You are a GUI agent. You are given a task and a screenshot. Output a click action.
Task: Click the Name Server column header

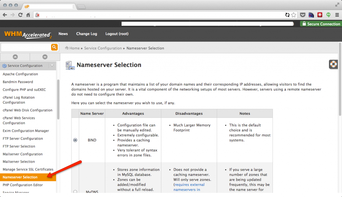click(92, 113)
